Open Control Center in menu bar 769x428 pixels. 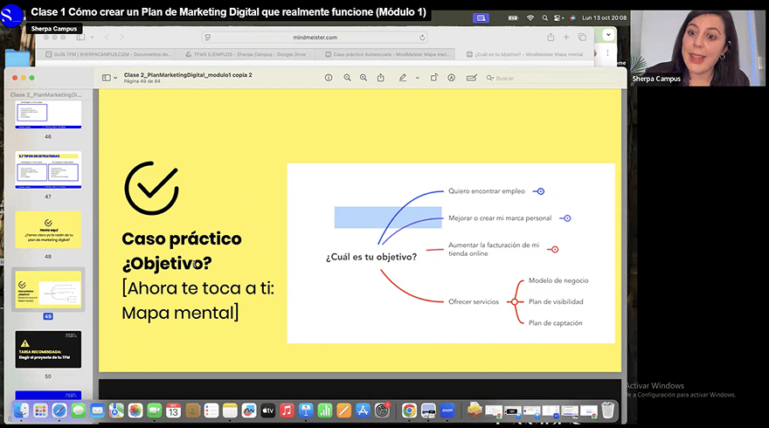pyautogui.click(x=558, y=17)
